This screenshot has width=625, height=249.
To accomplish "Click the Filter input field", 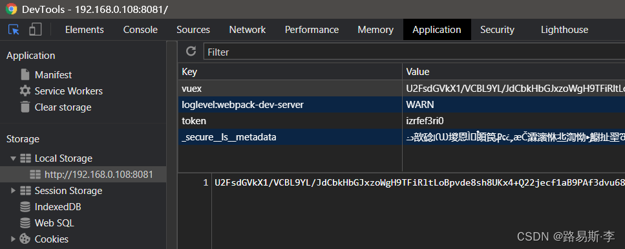I will 414,52.
